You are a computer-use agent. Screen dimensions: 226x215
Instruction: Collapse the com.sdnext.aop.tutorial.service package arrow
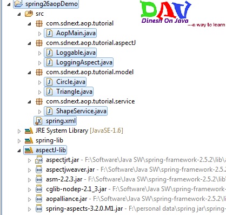click(29, 102)
